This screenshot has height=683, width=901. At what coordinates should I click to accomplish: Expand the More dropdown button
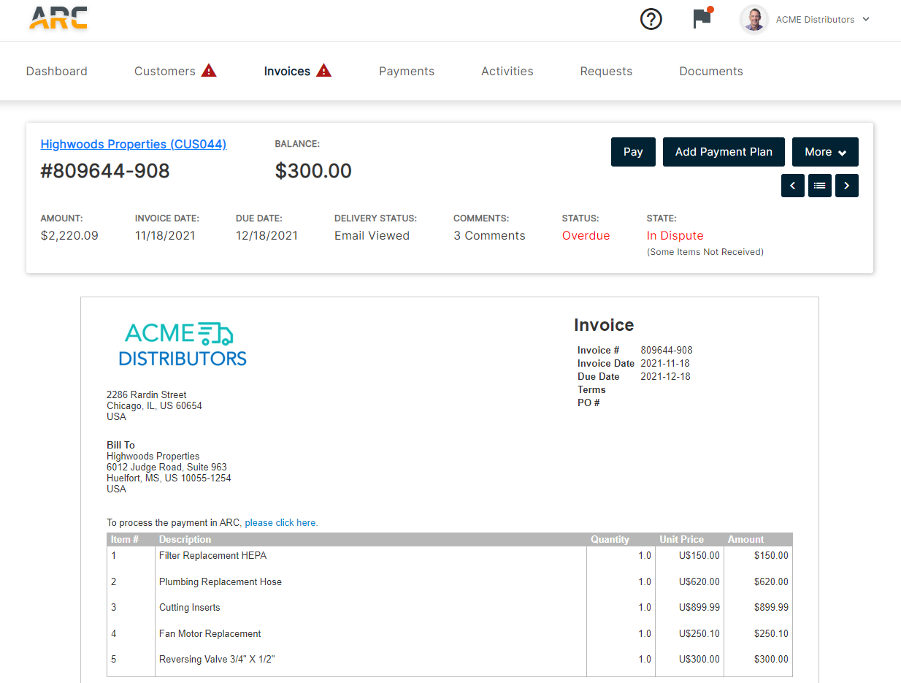825,152
